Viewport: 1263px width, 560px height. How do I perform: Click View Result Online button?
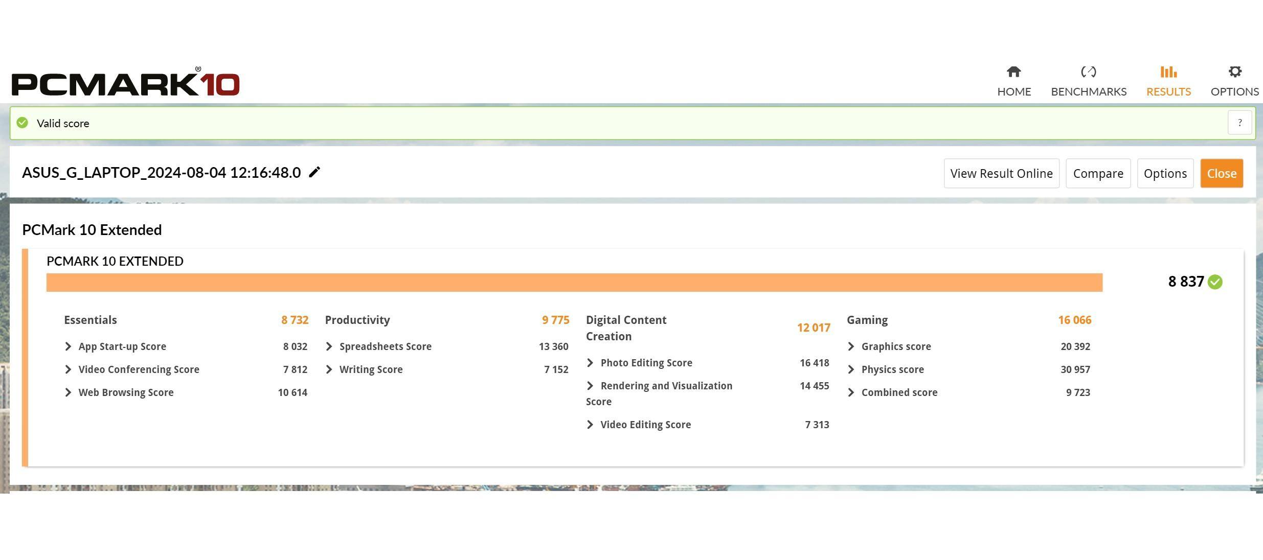(x=1001, y=173)
